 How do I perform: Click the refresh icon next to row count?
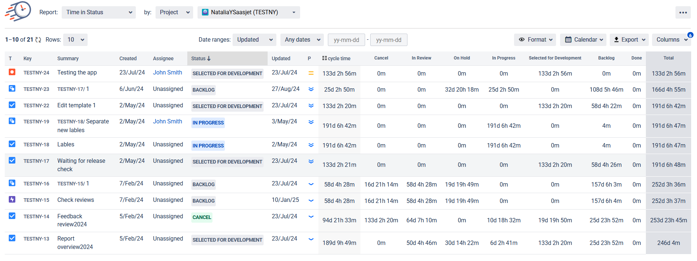(38, 40)
